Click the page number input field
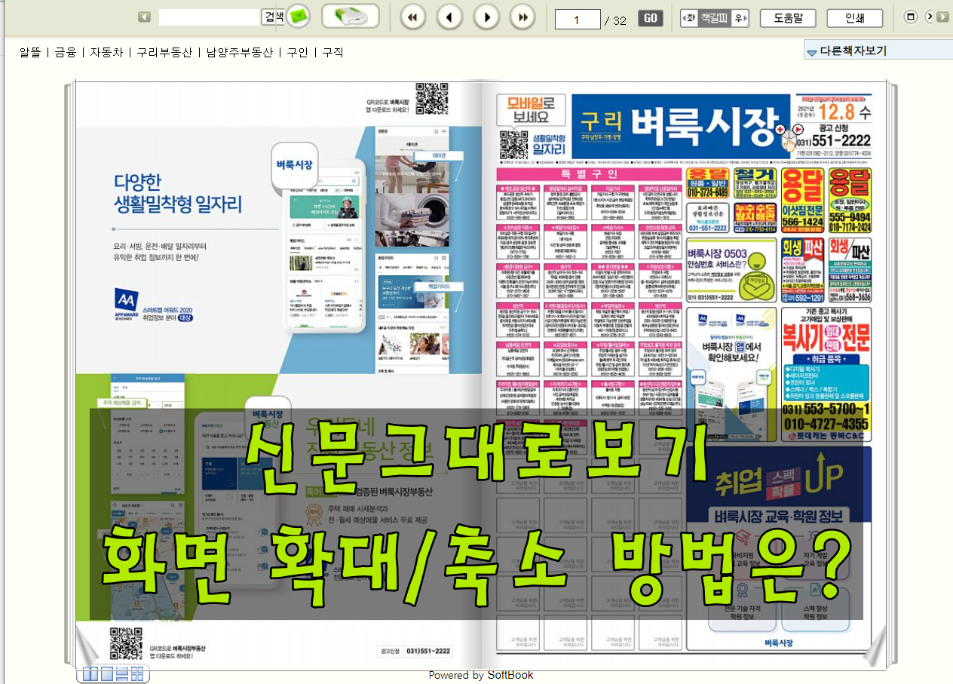 click(x=578, y=20)
